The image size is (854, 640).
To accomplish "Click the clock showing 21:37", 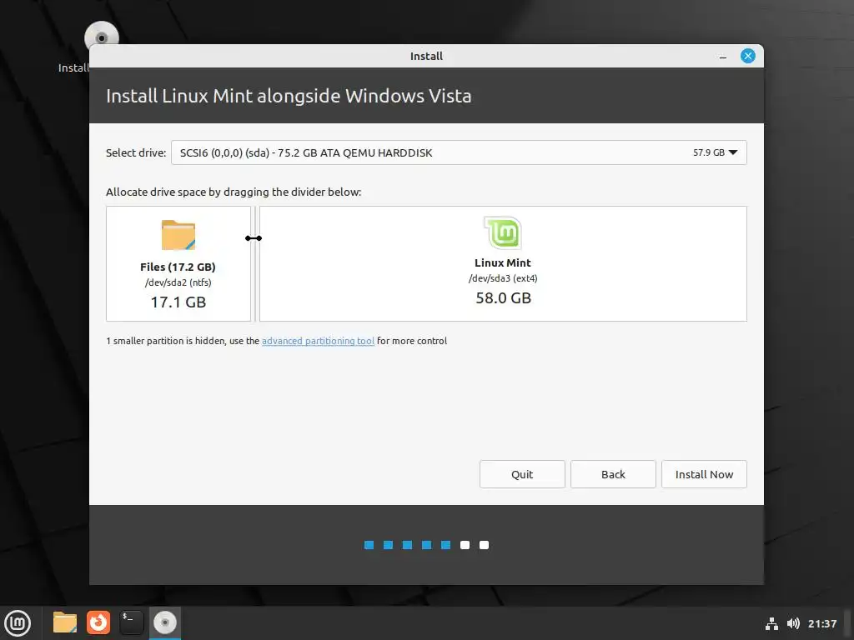I will (x=821, y=623).
